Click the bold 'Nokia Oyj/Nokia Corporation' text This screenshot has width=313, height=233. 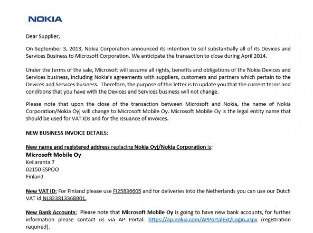point(170,147)
